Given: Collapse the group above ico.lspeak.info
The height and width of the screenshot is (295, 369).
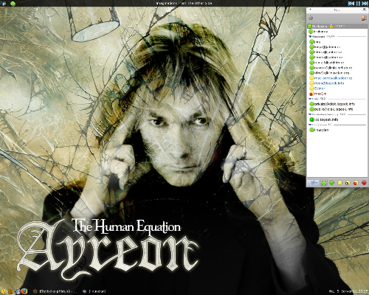Looking at the screenshot, I should tap(310, 114).
